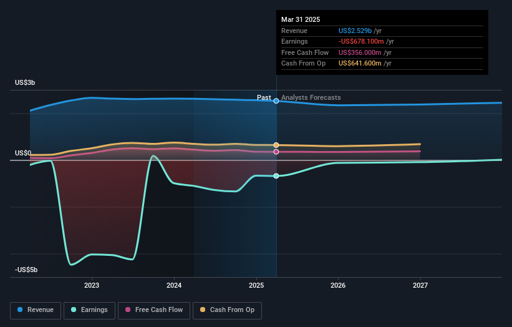
Task: Click the US$2.529b revenue value
Action: [x=355, y=31]
